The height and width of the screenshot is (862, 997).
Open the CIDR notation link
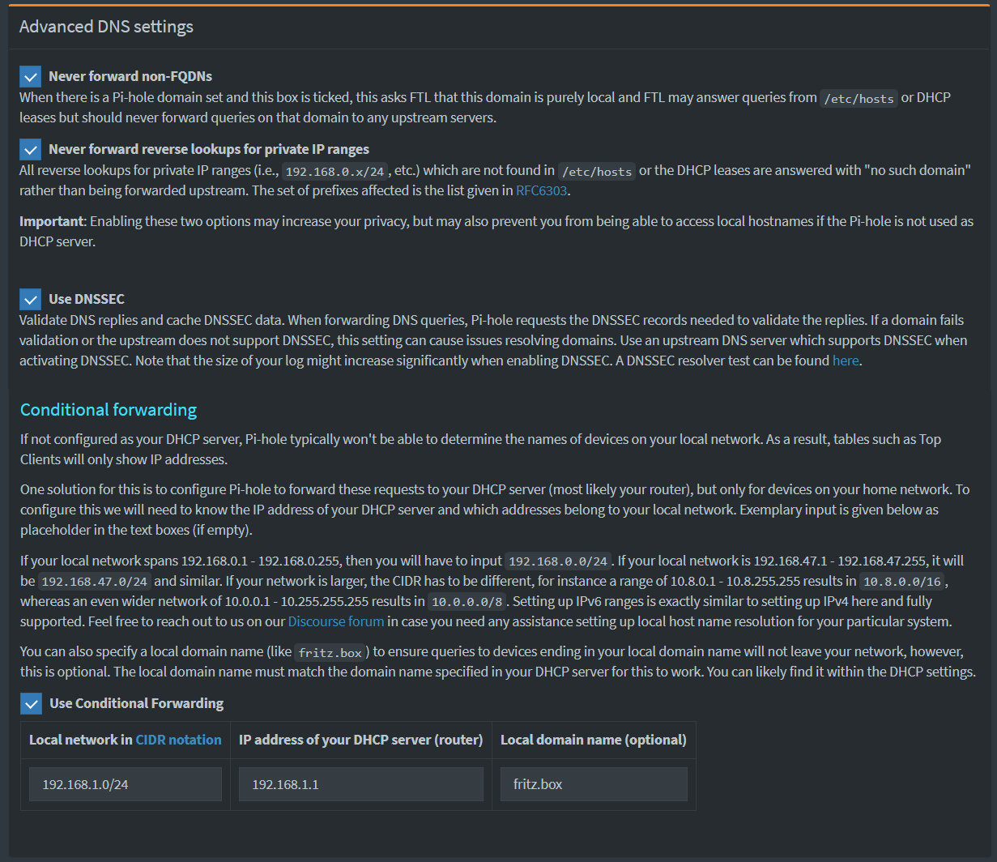tap(178, 740)
